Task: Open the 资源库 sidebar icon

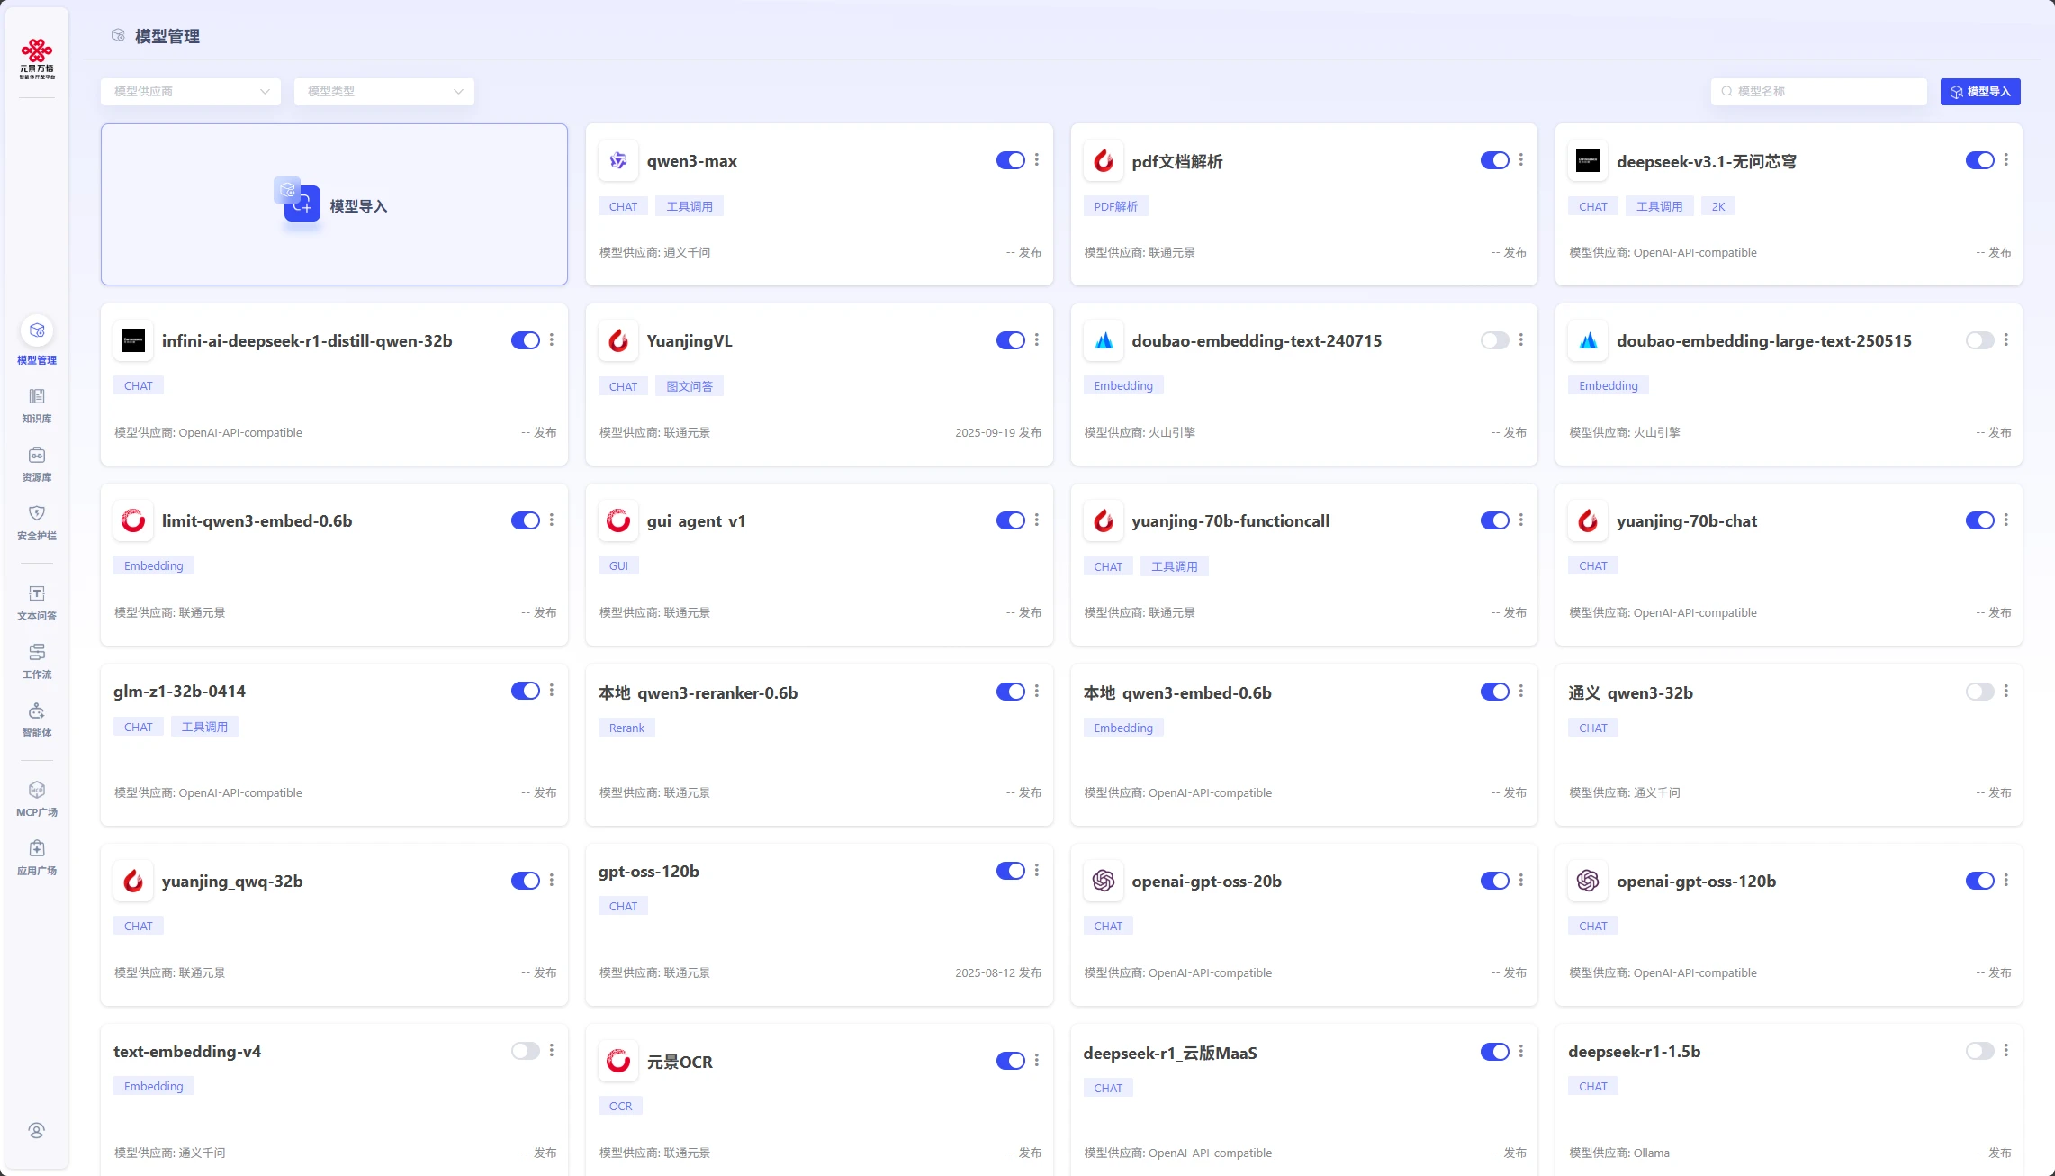Action: click(37, 455)
